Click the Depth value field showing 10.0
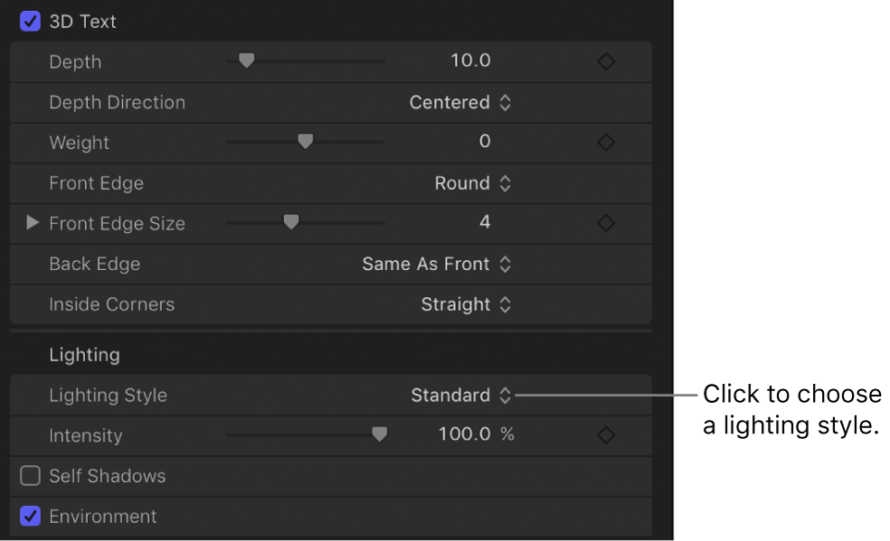The height and width of the screenshot is (541, 890). pos(470,61)
